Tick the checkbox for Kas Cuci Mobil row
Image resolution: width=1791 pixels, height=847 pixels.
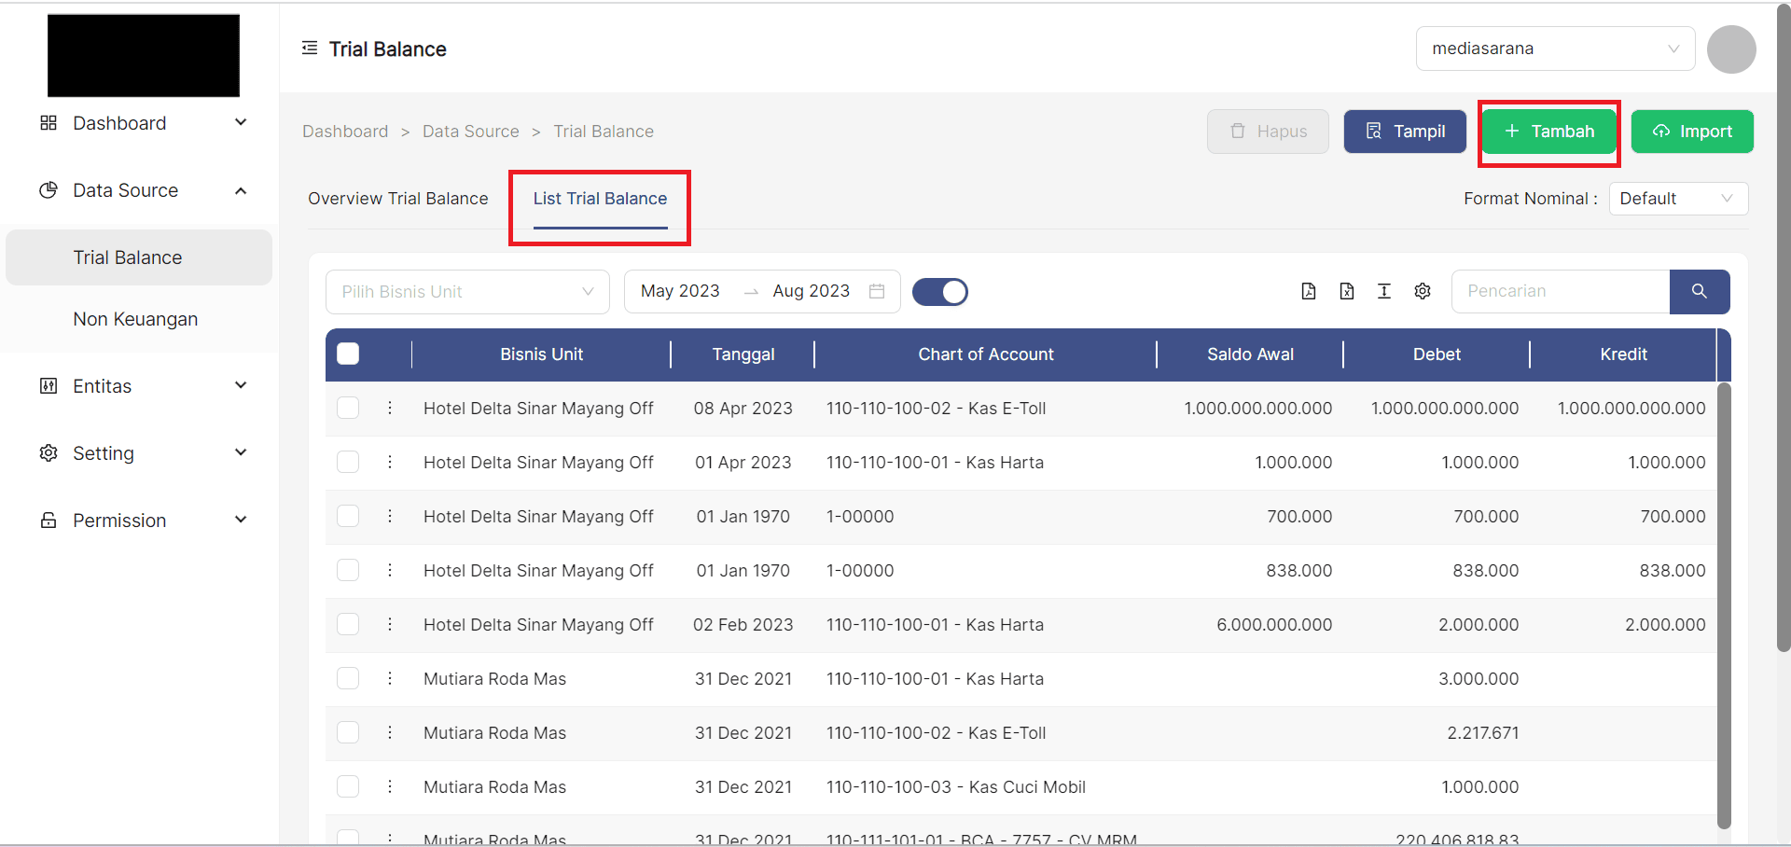pos(348,786)
